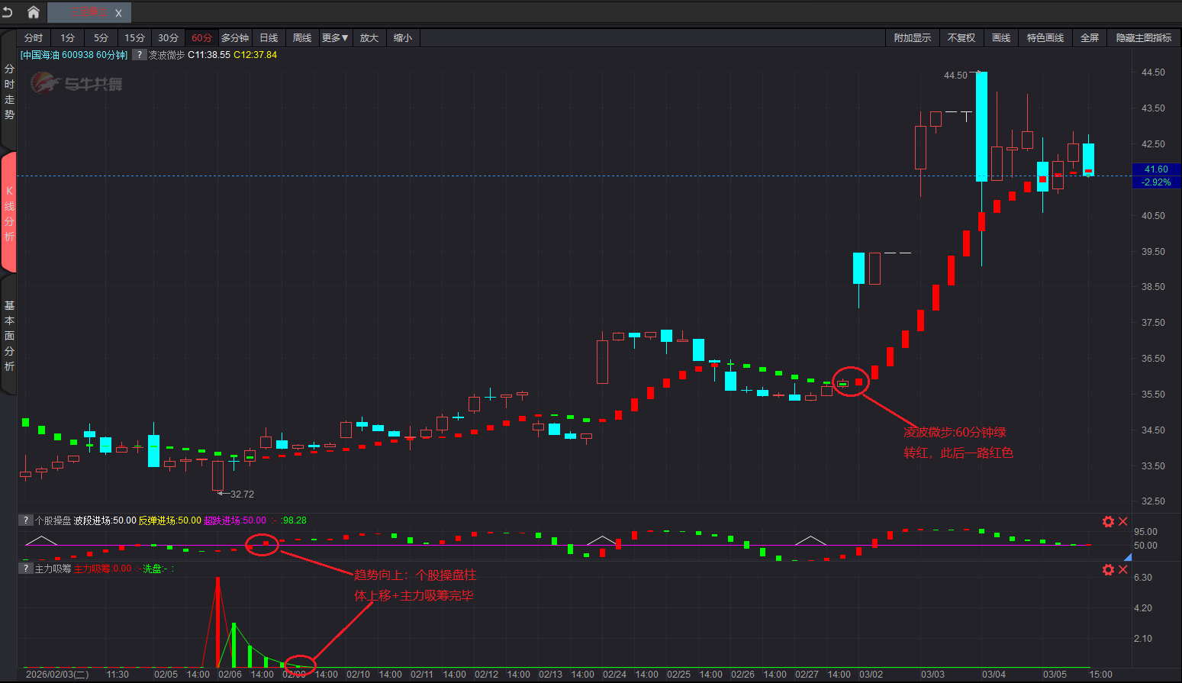Select the 基本面分析 side tab
This screenshot has height=683, width=1182.
tap(9, 336)
